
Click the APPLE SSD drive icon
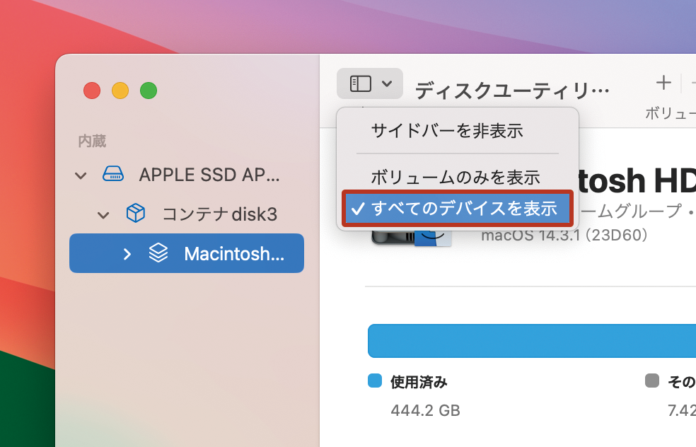113,174
